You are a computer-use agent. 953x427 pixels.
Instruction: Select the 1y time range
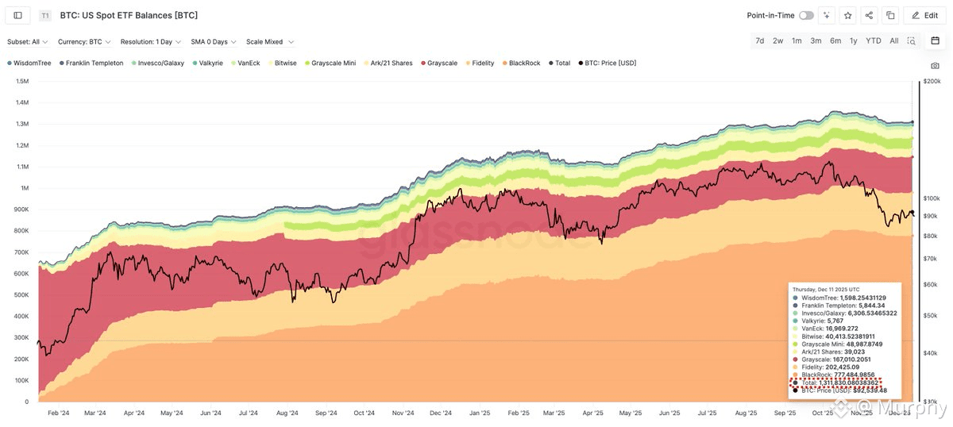click(854, 40)
